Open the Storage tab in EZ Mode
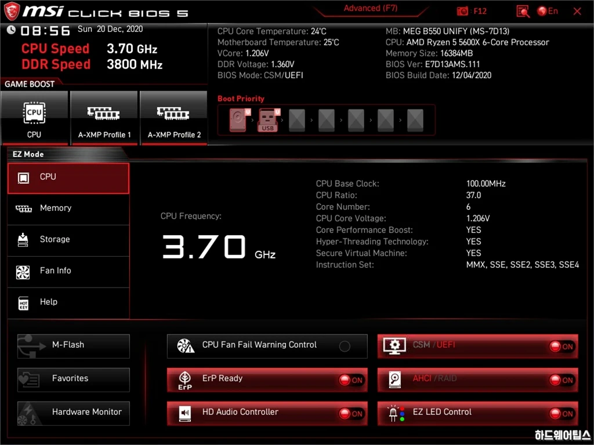The image size is (594, 445). pyautogui.click(x=68, y=240)
